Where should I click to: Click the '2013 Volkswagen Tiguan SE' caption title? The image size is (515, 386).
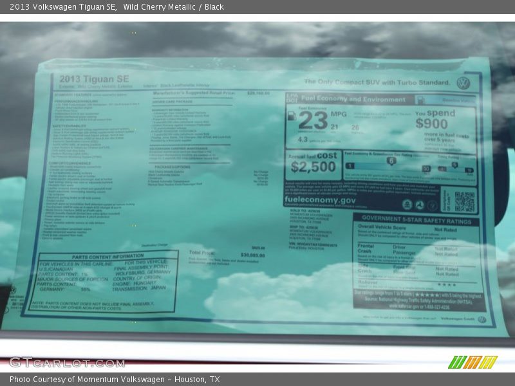(62, 7)
